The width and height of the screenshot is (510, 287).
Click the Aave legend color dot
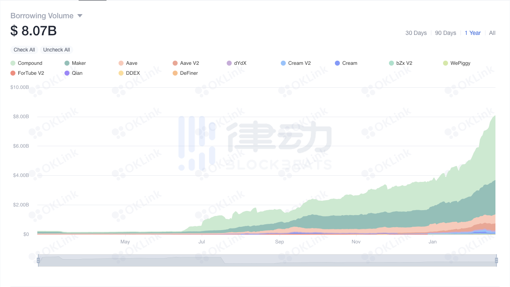coord(121,63)
